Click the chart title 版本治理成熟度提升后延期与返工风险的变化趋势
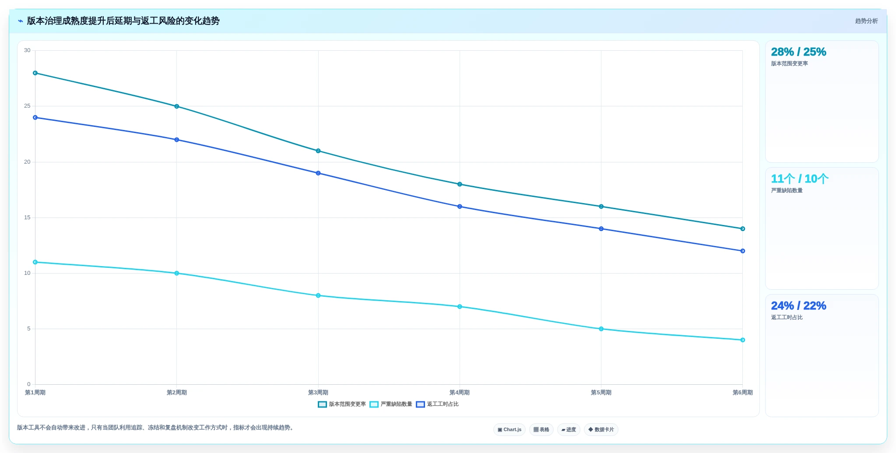This screenshot has height=453, width=896. [123, 21]
